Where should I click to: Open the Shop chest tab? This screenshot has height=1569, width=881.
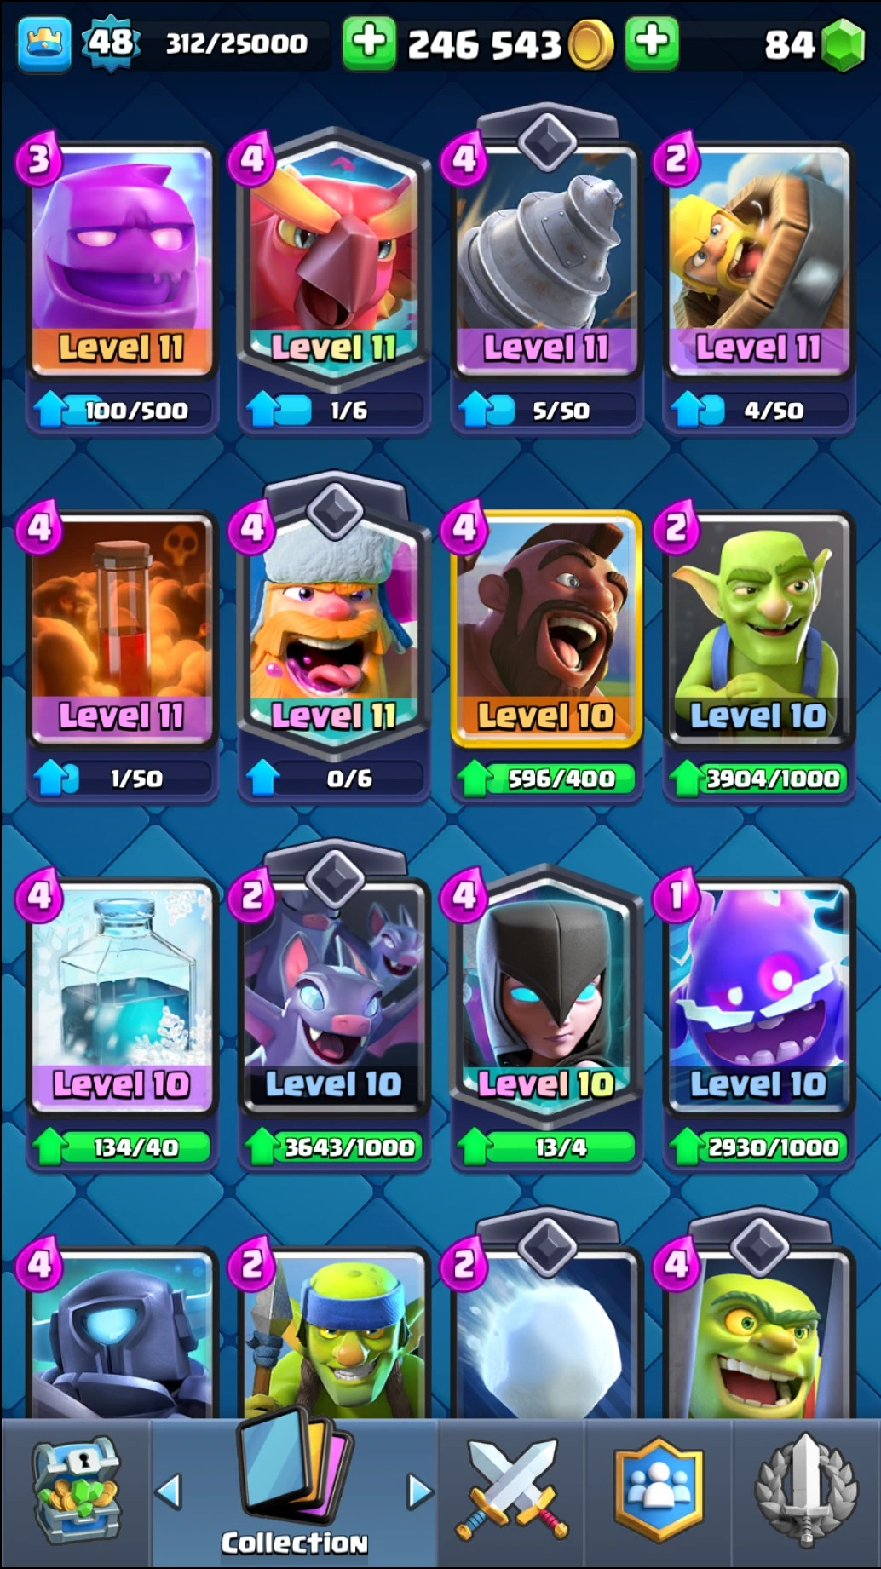[x=77, y=1492]
